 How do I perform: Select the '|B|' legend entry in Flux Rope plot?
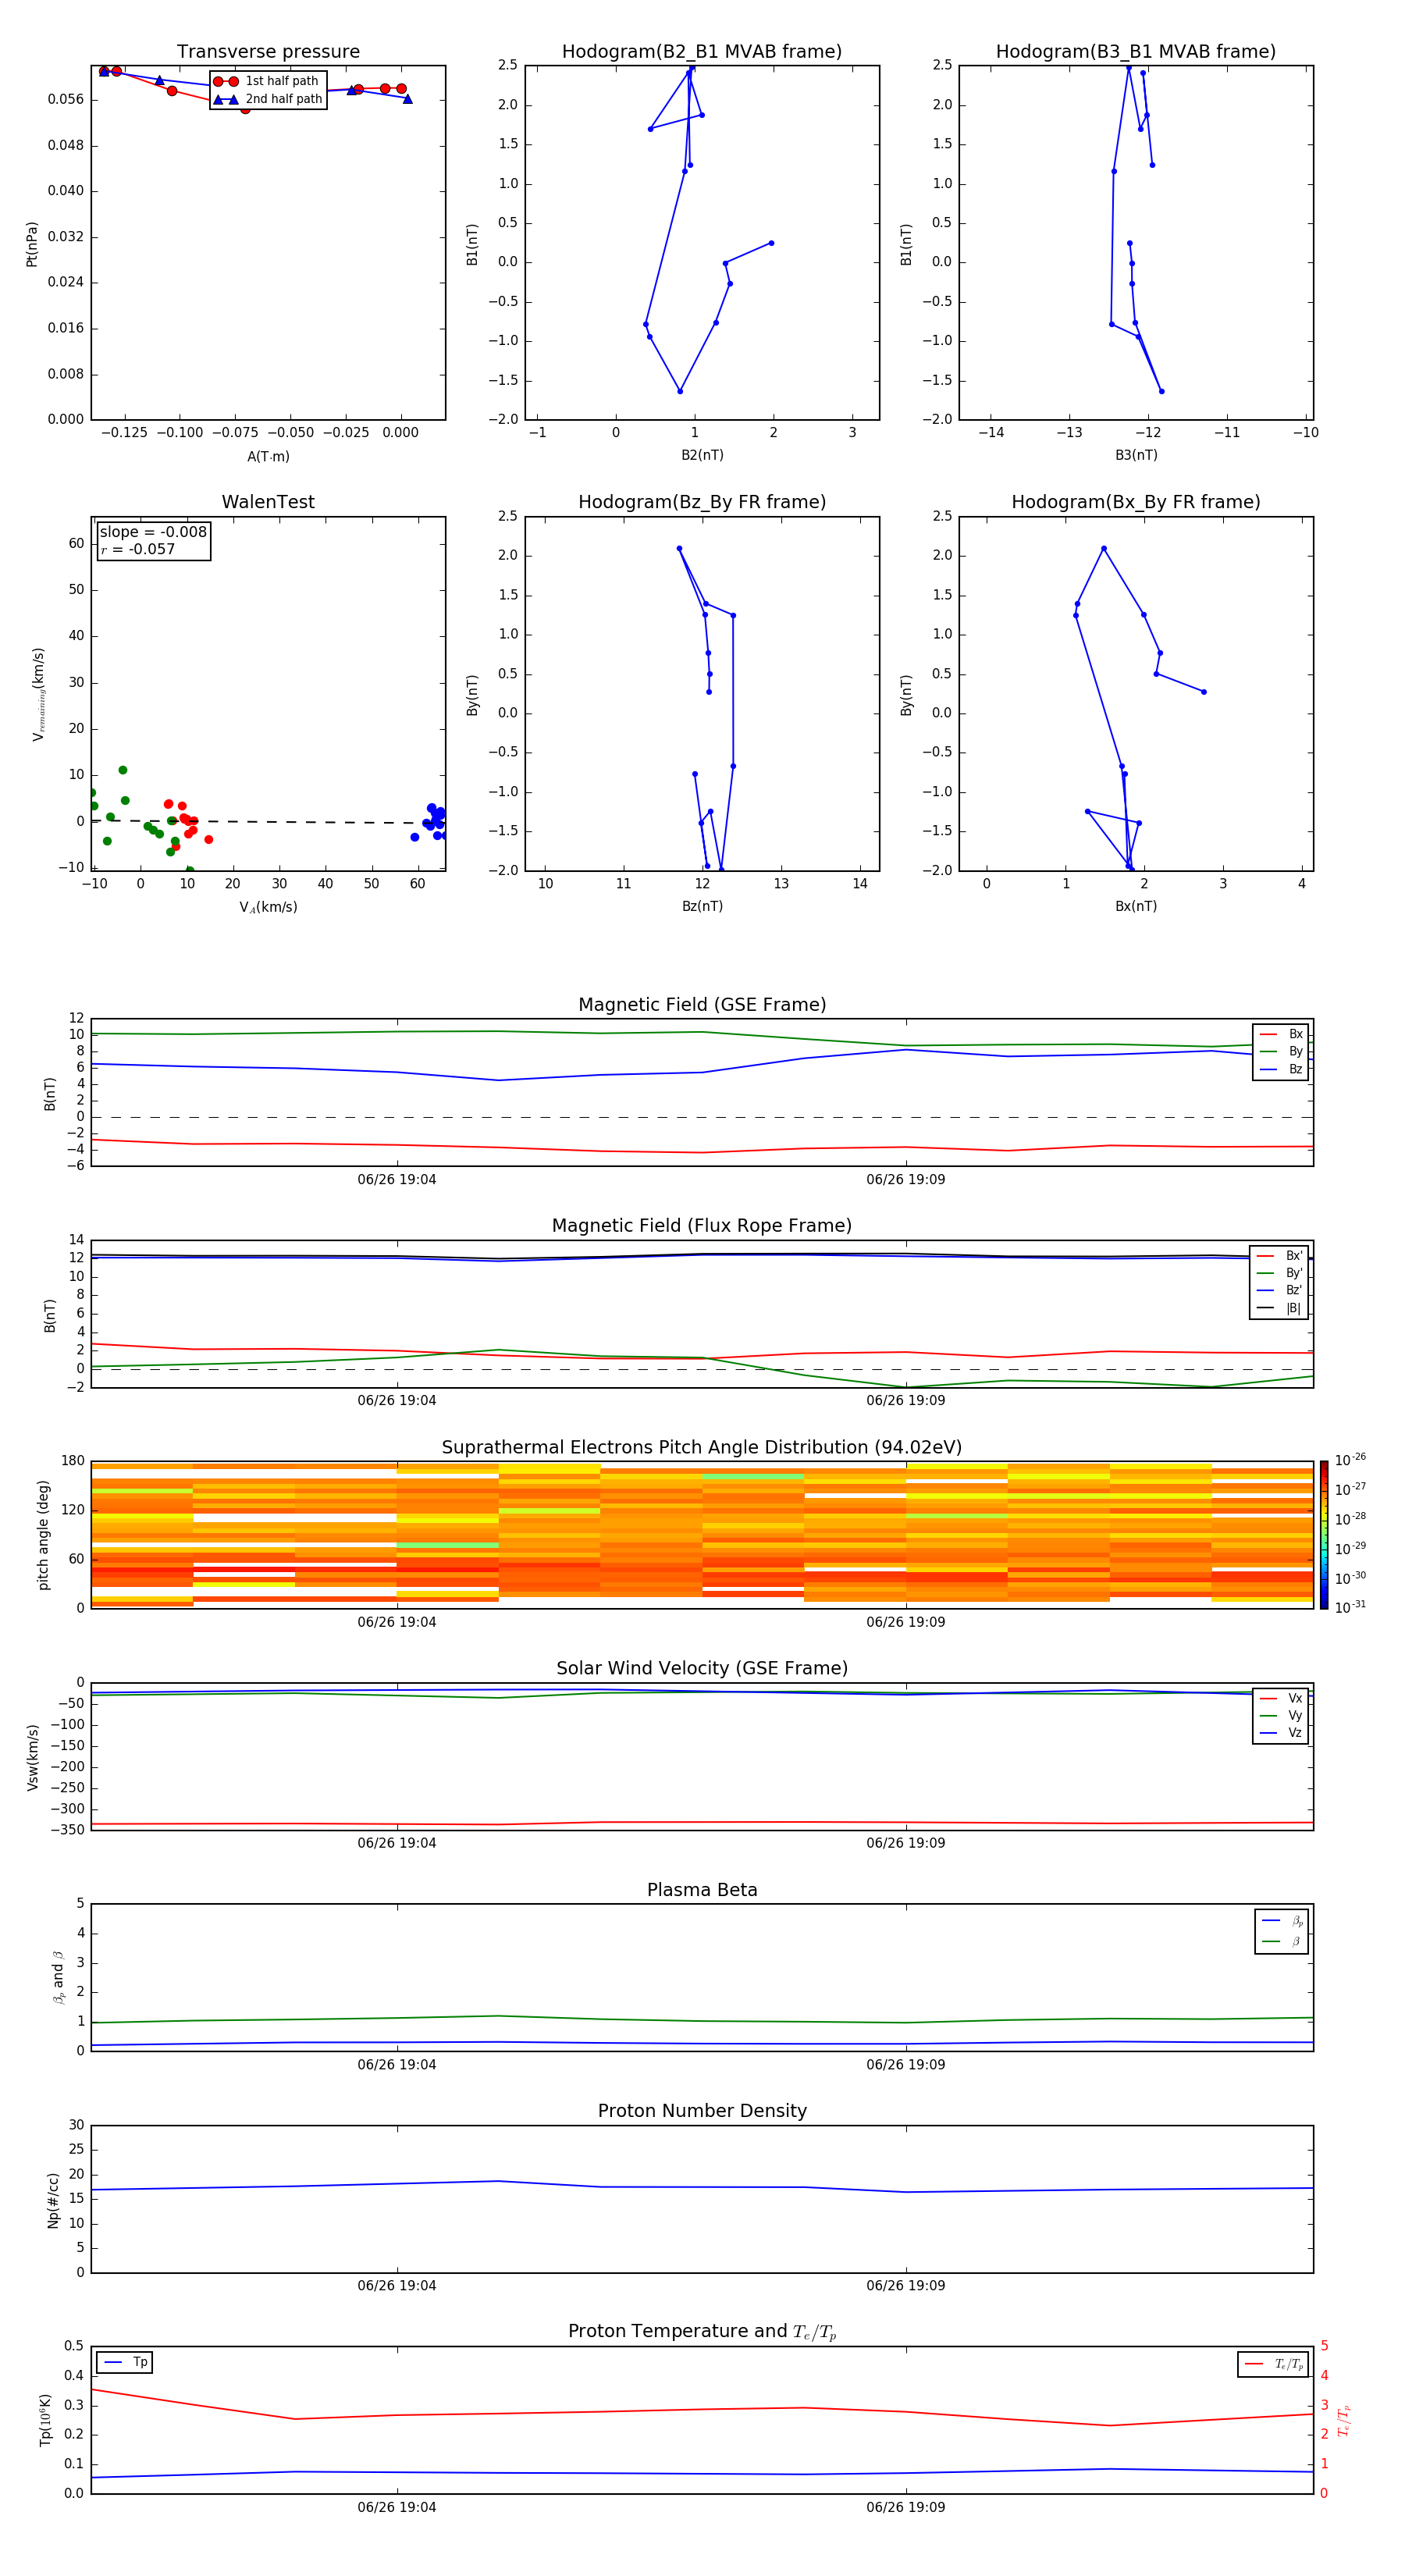(x=1279, y=1308)
